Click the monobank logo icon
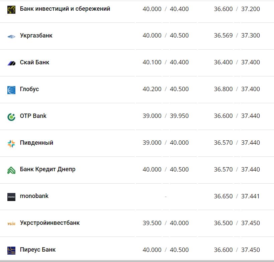 pos(11,197)
